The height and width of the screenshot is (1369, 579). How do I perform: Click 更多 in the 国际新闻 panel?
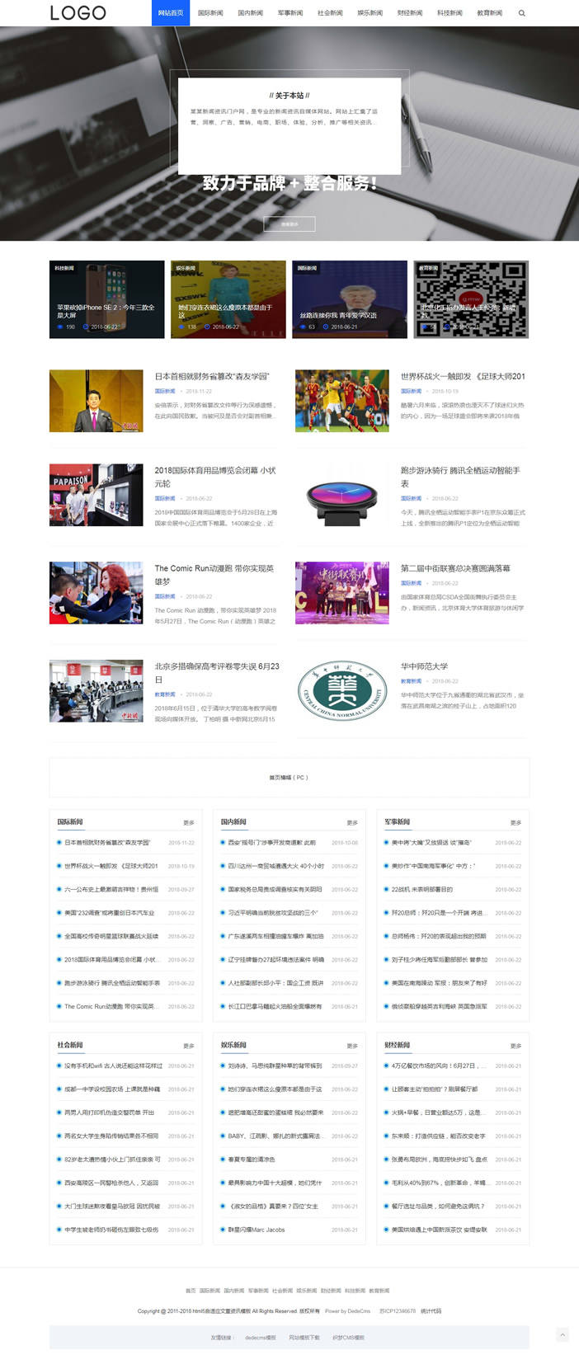pyautogui.click(x=189, y=823)
